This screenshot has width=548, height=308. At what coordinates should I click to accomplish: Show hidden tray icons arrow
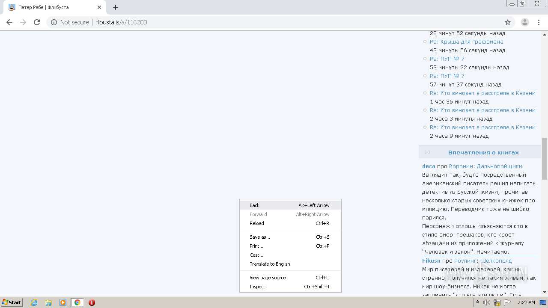[x=477, y=302]
